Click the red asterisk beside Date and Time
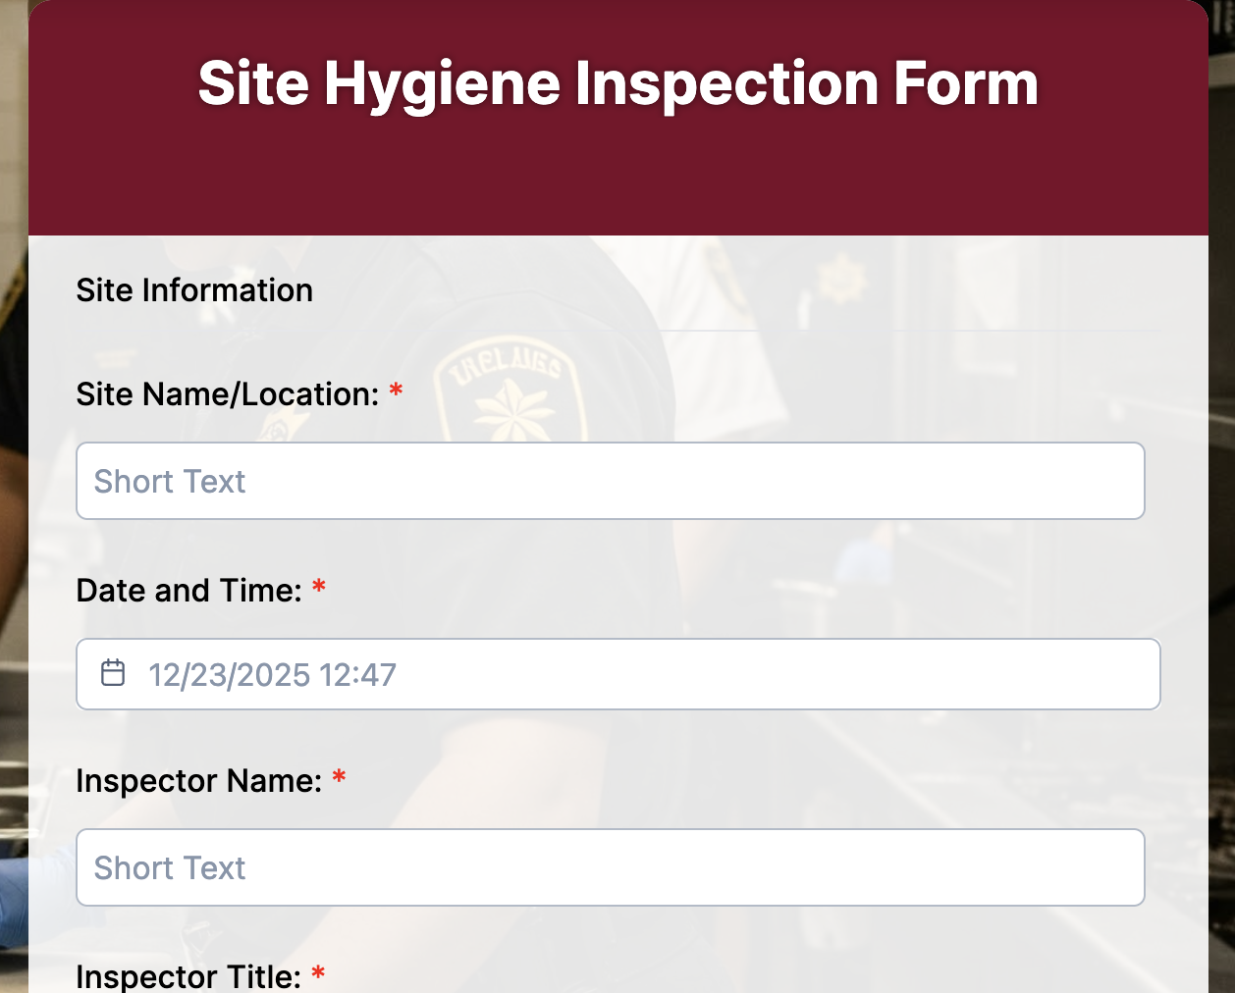This screenshot has width=1235, height=993. click(x=320, y=586)
